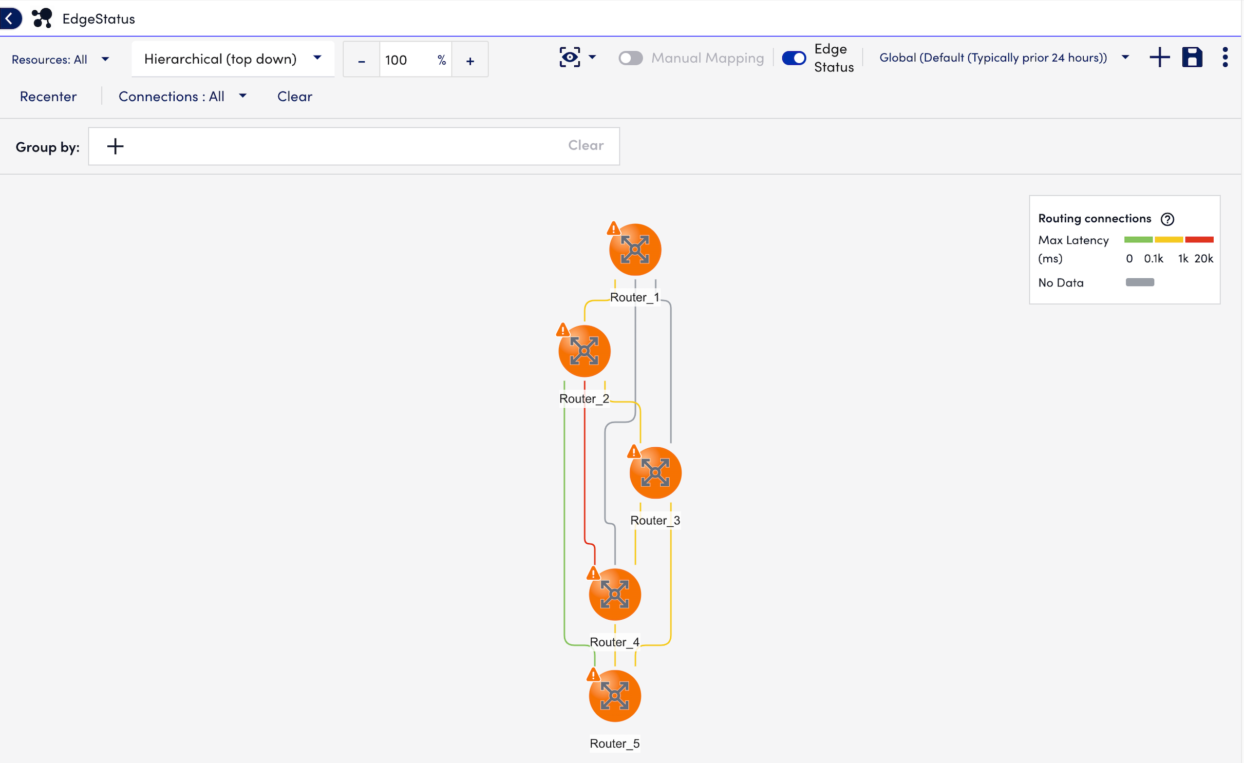Click the green edge from Router_2 to Router_5
This screenshot has height=763, width=1244.
click(564, 513)
